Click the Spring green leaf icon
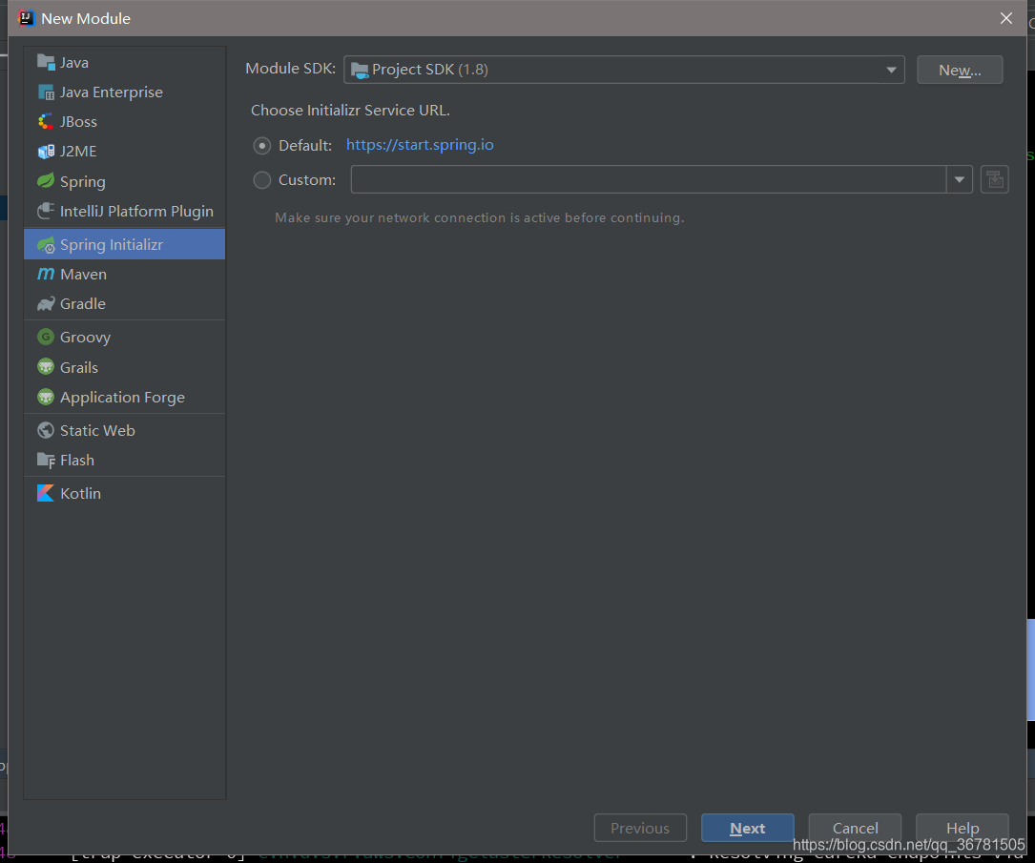1035x863 pixels. (46, 181)
